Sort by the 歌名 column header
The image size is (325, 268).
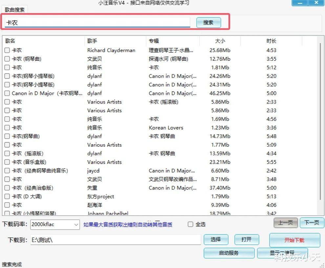(44, 41)
